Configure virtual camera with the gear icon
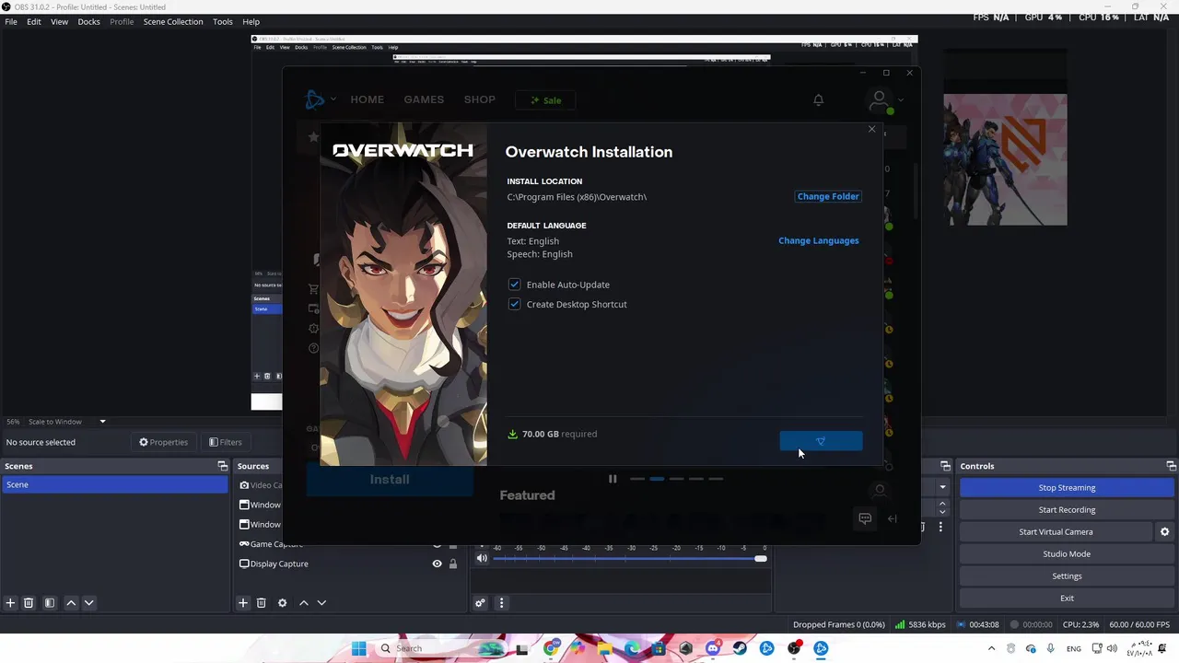The image size is (1179, 663). coord(1164,531)
